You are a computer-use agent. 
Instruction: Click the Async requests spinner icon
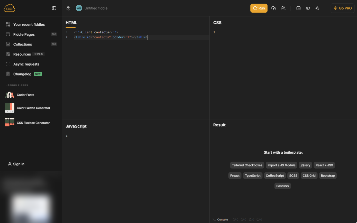pos(8,64)
